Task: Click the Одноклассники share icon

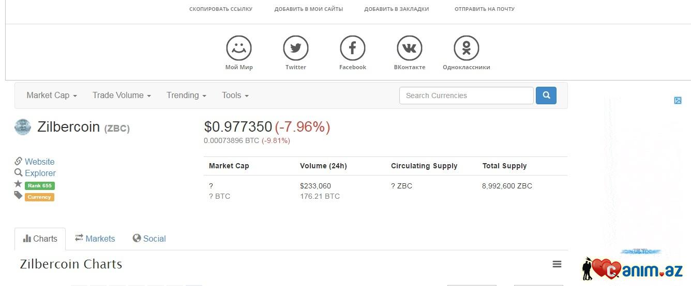Action: (467, 49)
